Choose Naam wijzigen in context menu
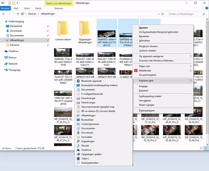 (147, 105)
